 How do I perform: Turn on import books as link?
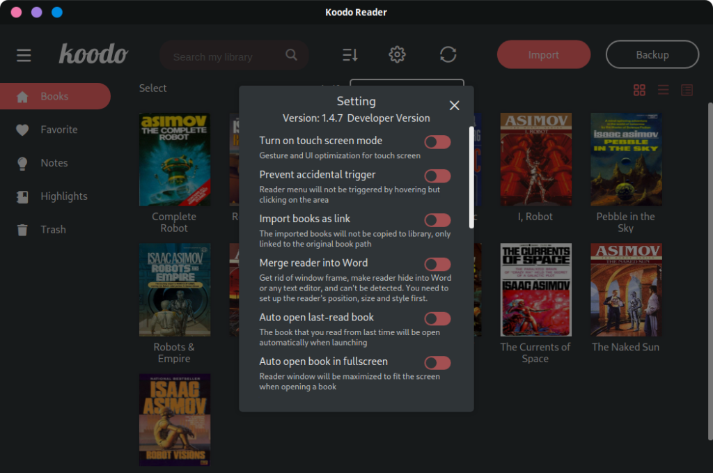437,219
